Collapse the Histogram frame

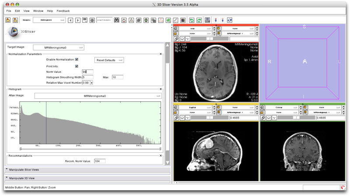pyautogui.click(x=161, y=89)
